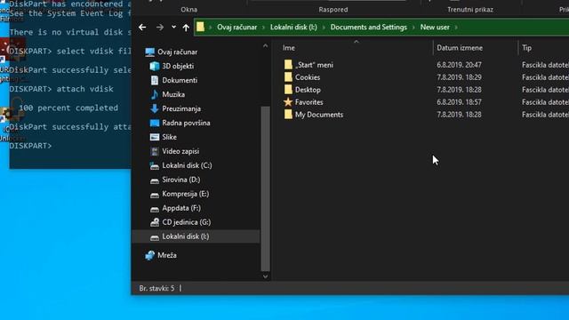Viewport: 569px width, 320px height.
Task: Select 'Lokalni disk (I:)' breadcrumb segment
Action: [293, 28]
